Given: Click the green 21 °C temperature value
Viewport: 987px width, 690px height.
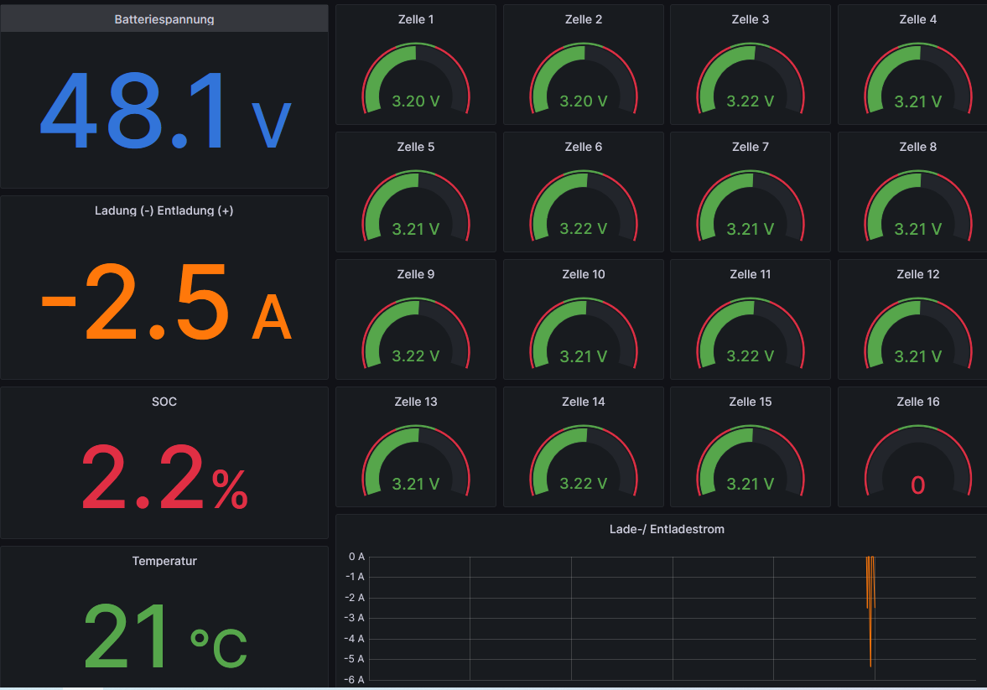Looking at the screenshot, I should (164, 637).
